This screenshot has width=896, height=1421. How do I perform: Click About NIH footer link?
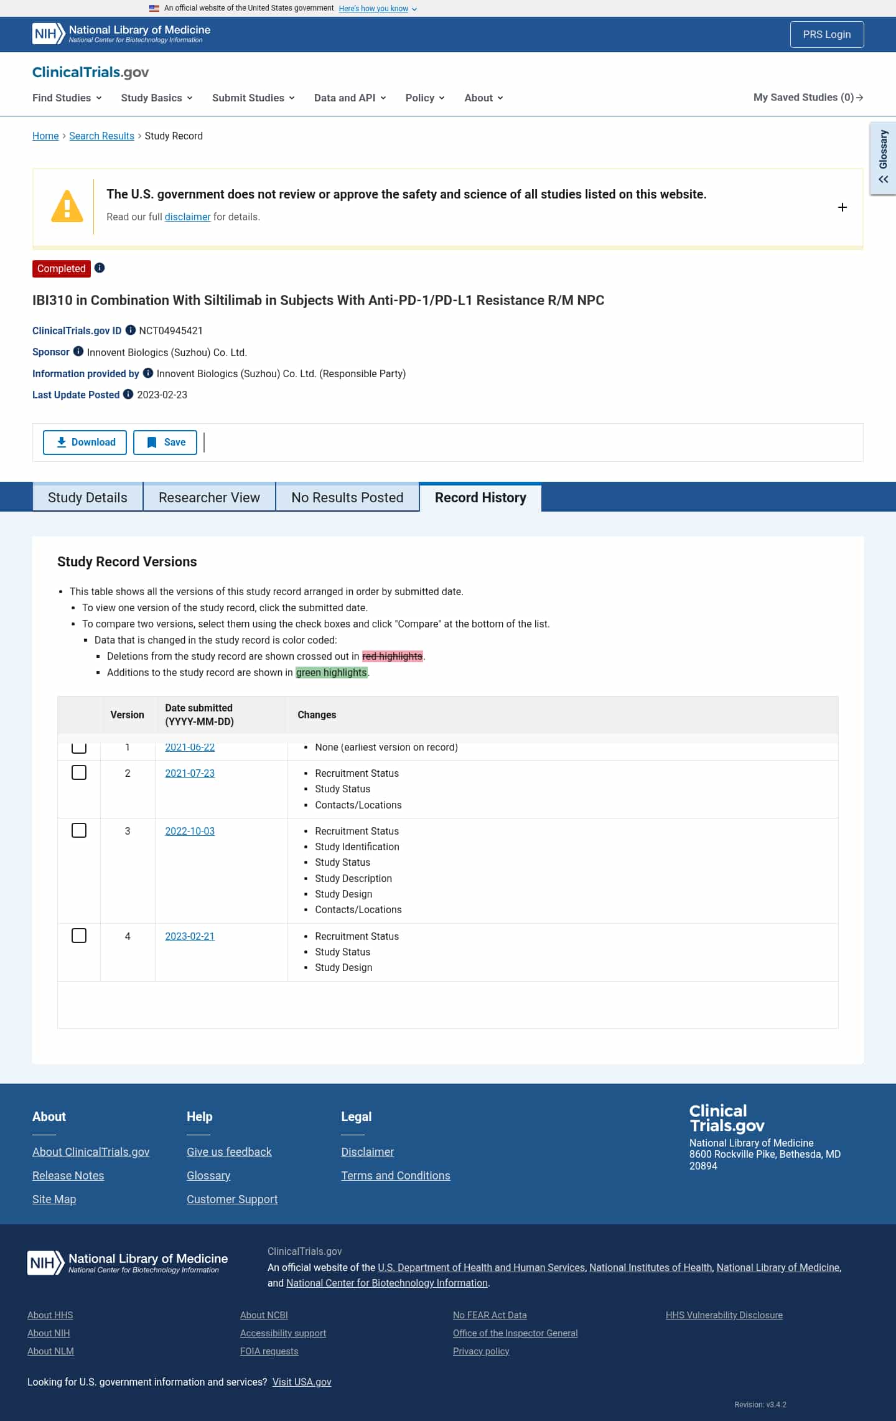tap(49, 1333)
